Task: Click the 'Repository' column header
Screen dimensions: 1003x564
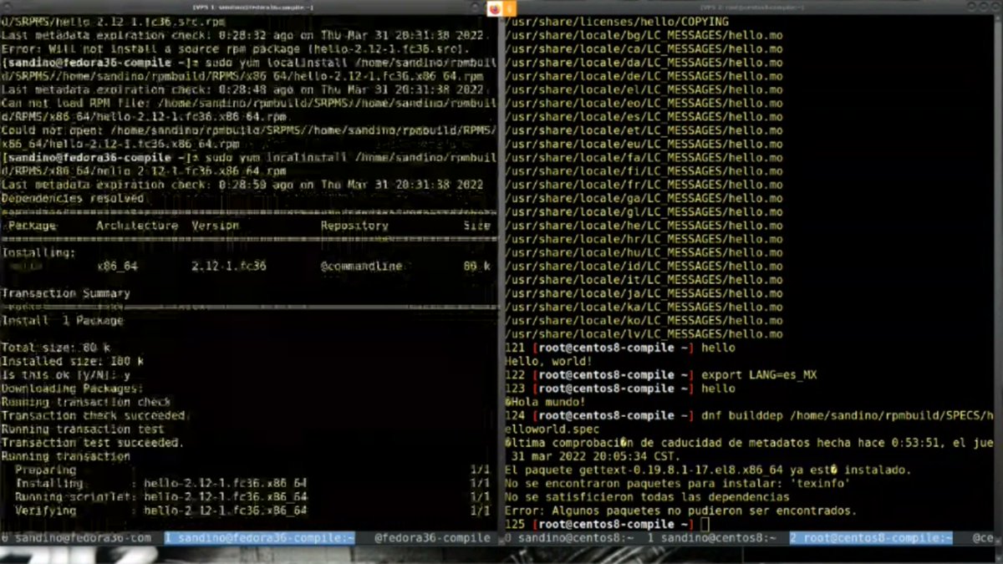Action: click(x=354, y=226)
